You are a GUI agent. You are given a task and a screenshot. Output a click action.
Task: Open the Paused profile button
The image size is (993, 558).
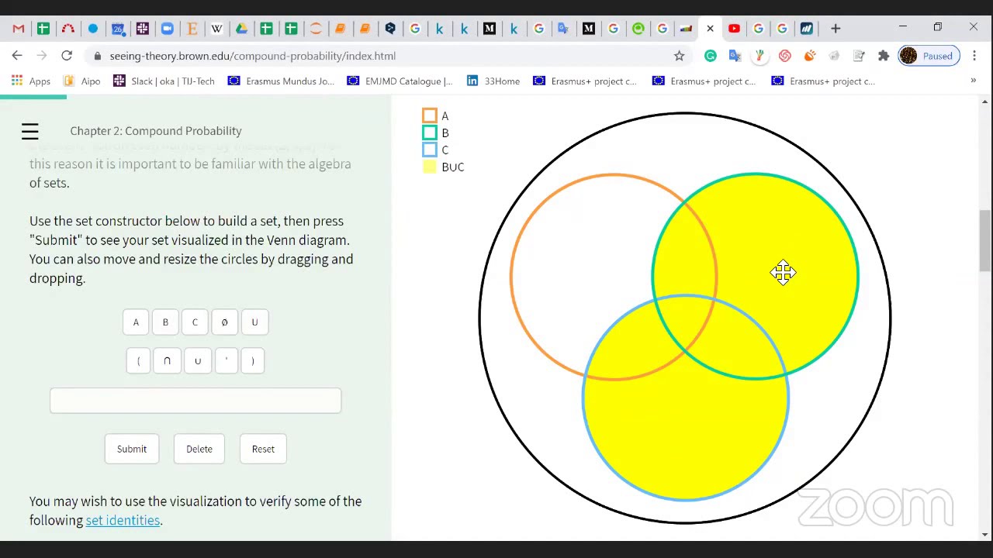click(x=927, y=56)
